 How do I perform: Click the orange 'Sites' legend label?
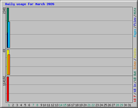[135, 65]
